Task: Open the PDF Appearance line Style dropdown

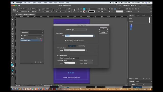Action: (88, 63)
